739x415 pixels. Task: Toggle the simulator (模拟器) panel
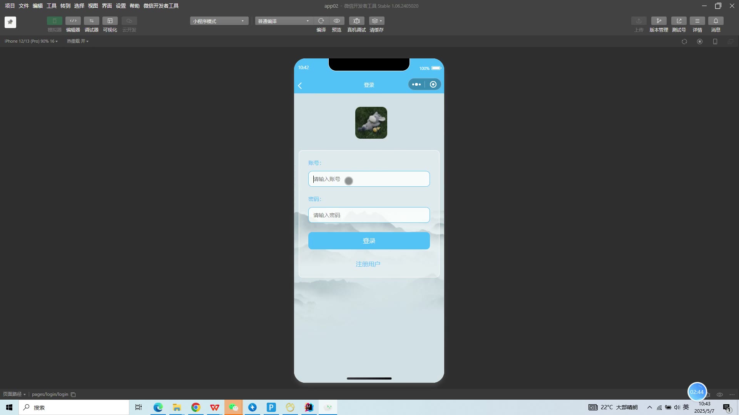[x=54, y=21]
